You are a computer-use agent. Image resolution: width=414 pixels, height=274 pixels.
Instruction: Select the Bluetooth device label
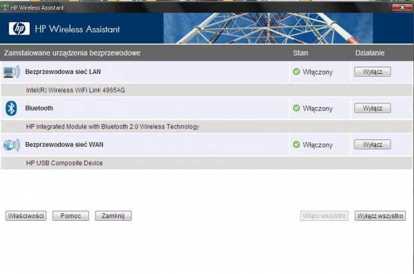click(39, 108)
